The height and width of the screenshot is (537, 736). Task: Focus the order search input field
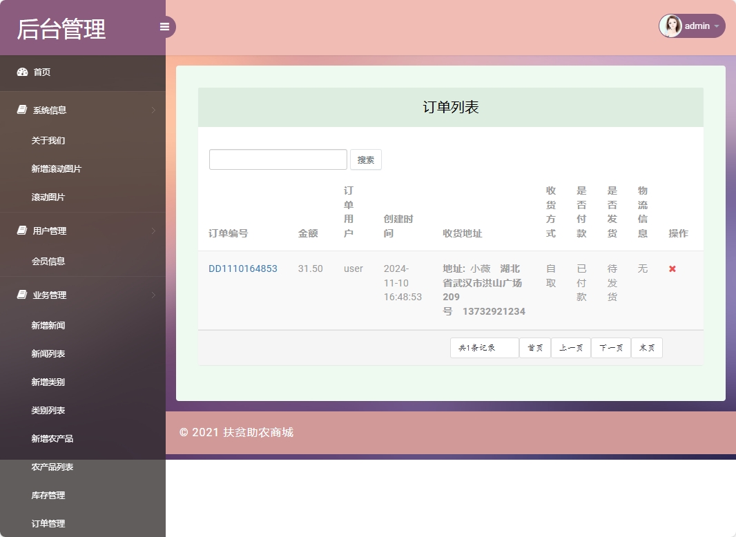278,159
